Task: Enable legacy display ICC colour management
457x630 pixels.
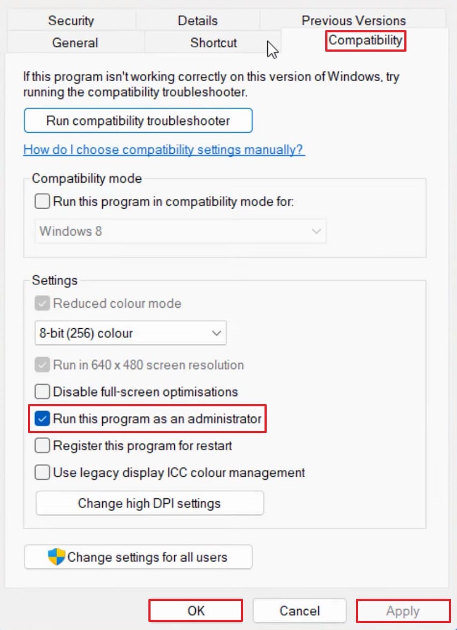Action: click(x=41, y=472)
